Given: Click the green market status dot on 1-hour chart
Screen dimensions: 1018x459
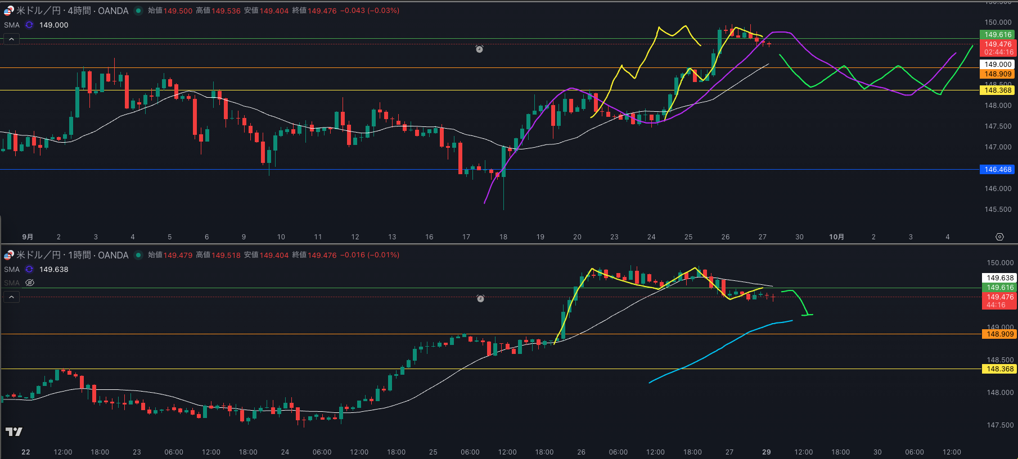Looking at the screenshot, I should 138,255.
